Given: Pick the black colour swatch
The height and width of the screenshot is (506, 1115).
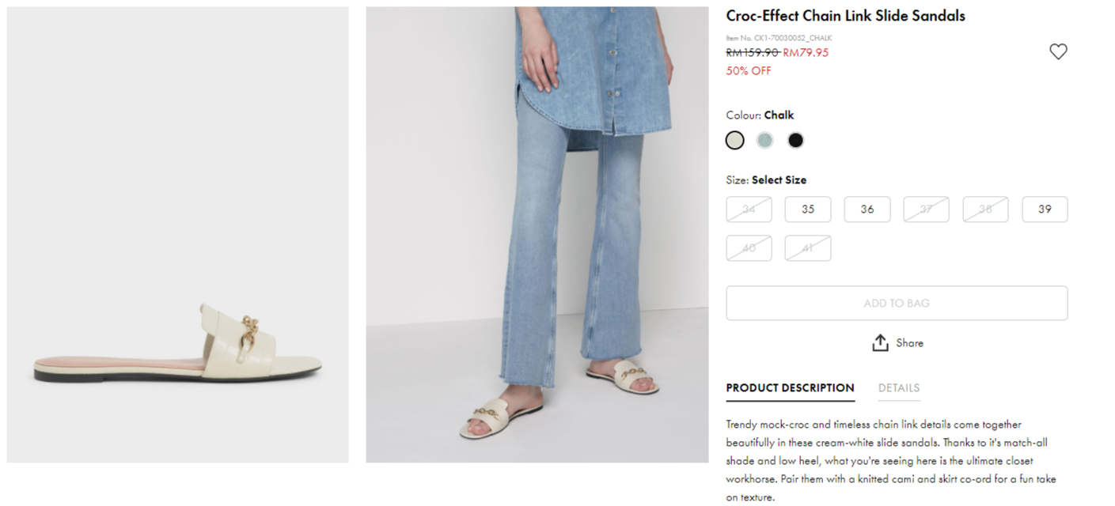Looking at the screenshot, I should pos(795,141).
